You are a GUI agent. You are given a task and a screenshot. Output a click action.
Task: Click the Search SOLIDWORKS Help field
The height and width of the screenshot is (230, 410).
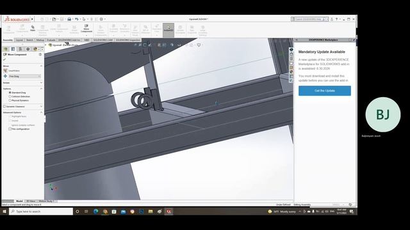[309, 19]
